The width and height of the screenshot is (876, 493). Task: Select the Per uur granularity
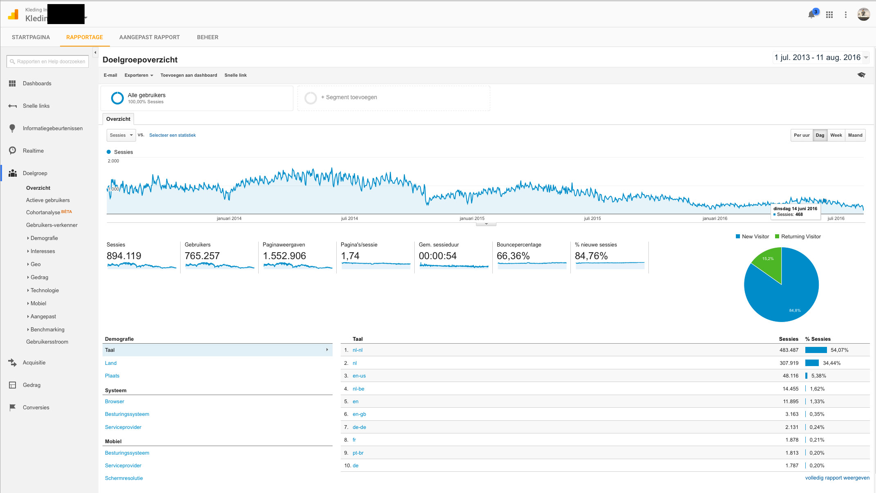[802, 135]
